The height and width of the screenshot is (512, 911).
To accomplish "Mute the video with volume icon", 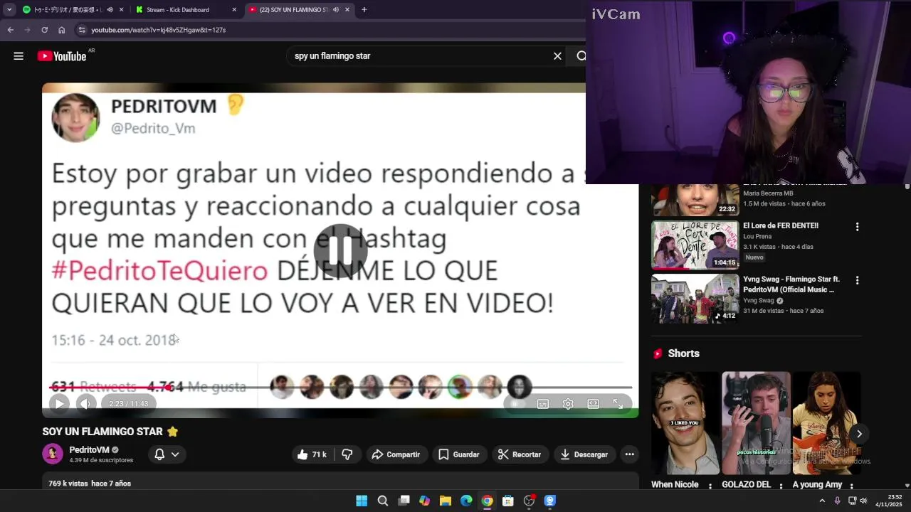I will [x=85, y=404].
